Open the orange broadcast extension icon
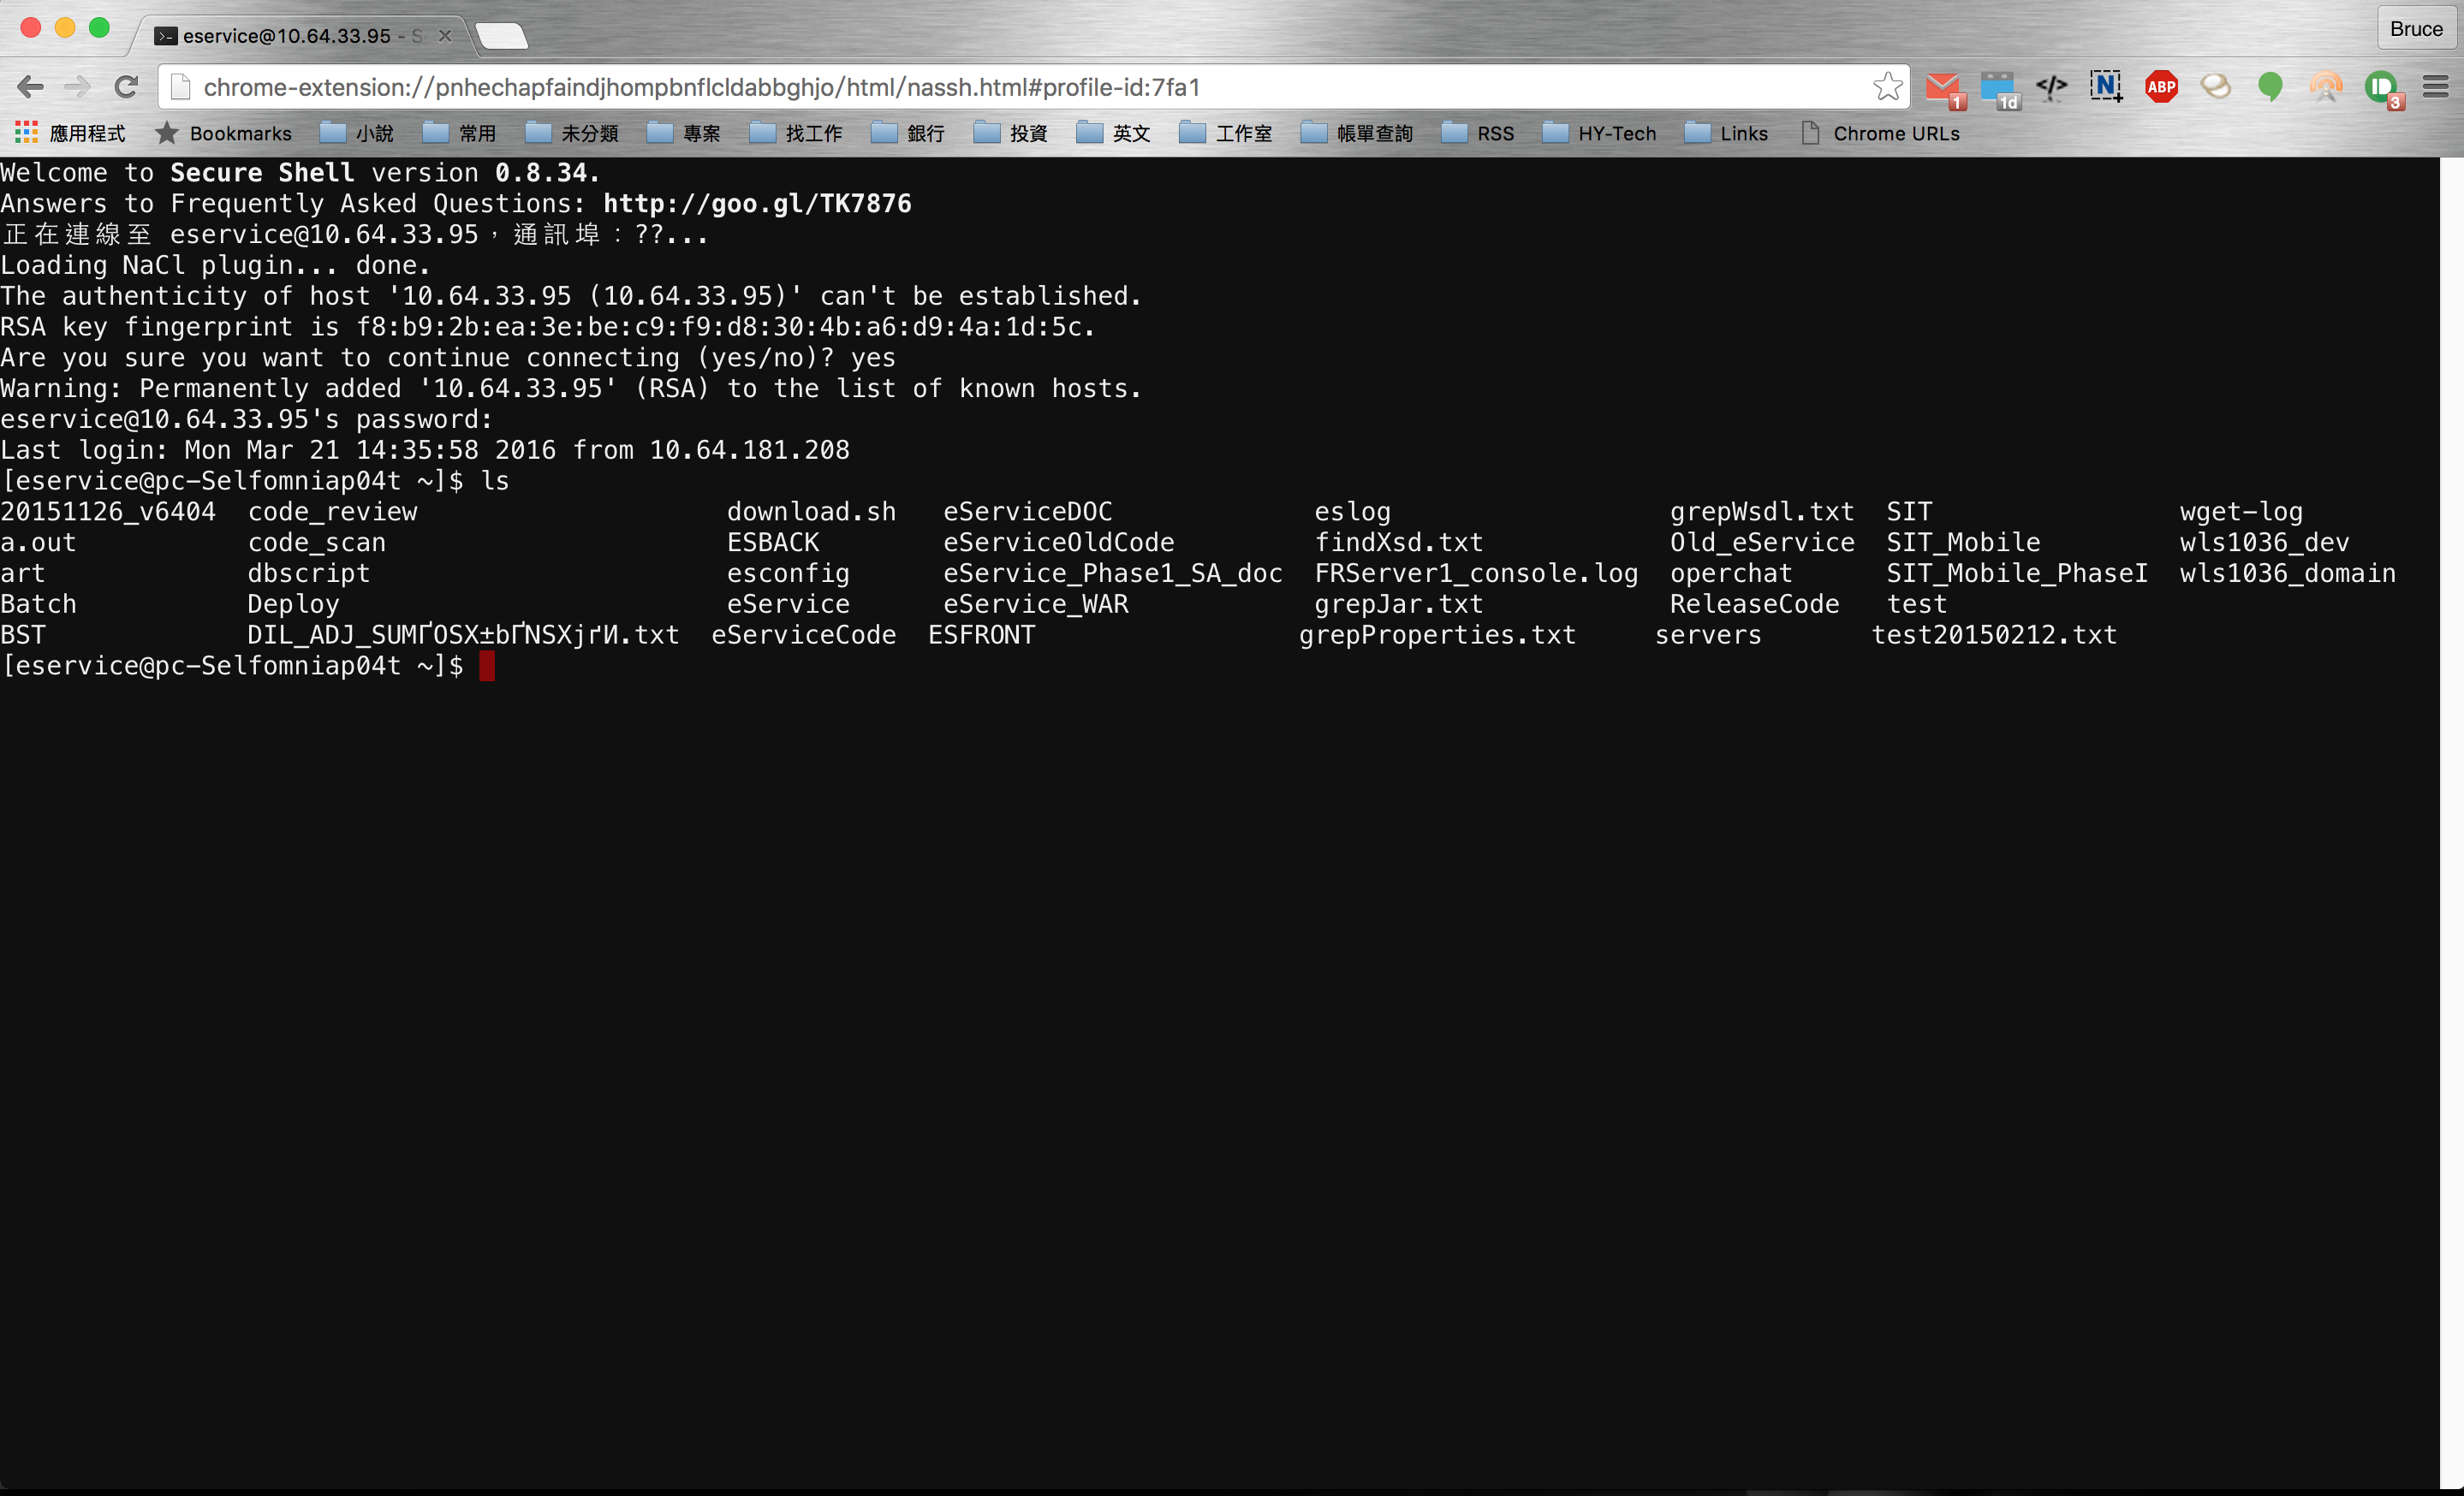 click(x=2325, y=87)
